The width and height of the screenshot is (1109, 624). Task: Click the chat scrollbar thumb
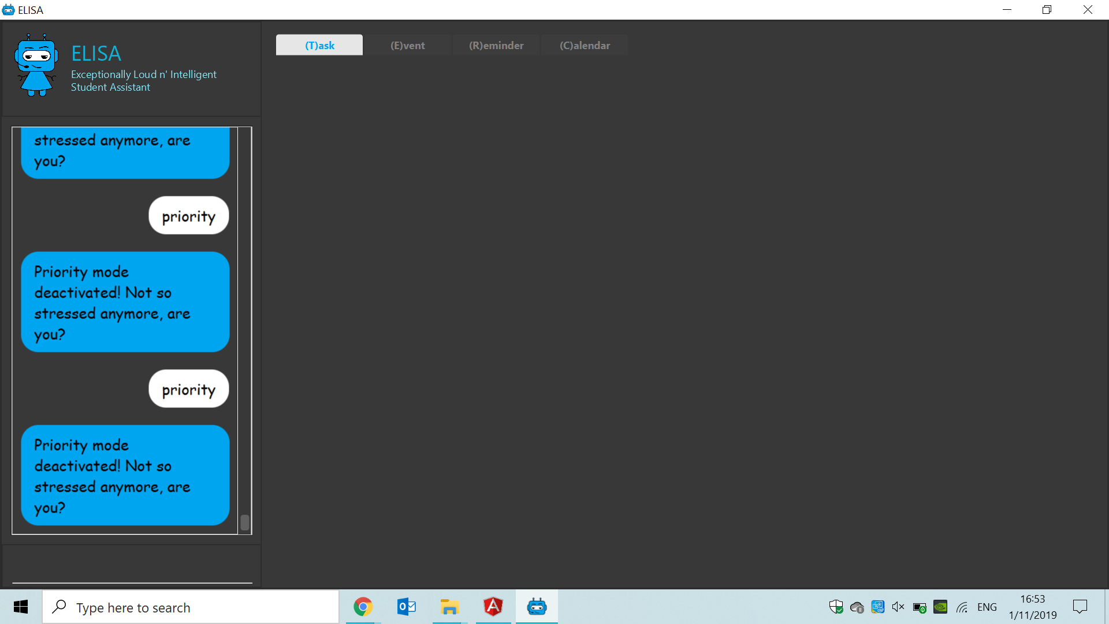coord(245,522)
